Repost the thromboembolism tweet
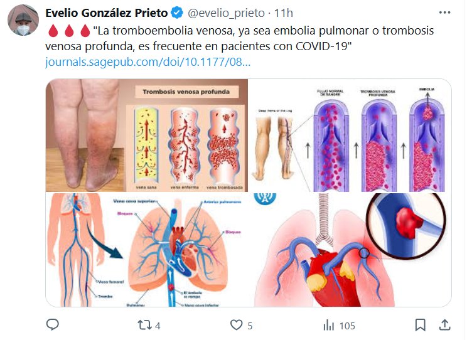Screen dimensions: 467x340 coord(144,325)
